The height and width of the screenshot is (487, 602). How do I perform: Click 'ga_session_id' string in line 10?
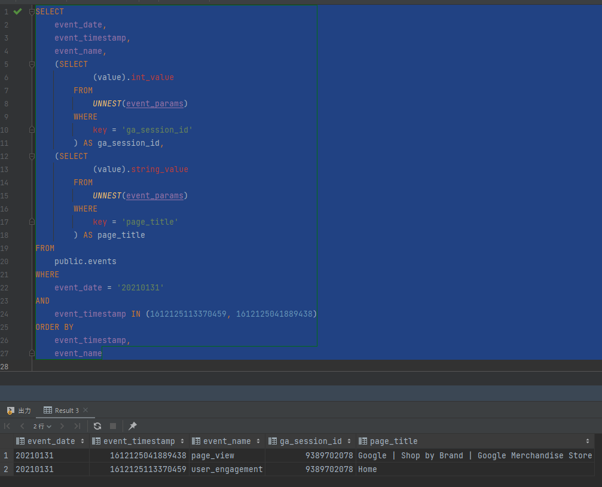157,130
